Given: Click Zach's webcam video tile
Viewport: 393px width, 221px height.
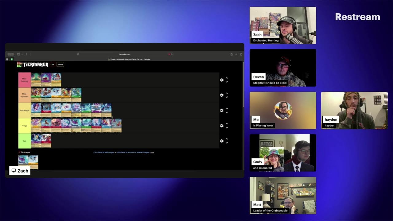Looking at the screenshot, I should 283,25.
